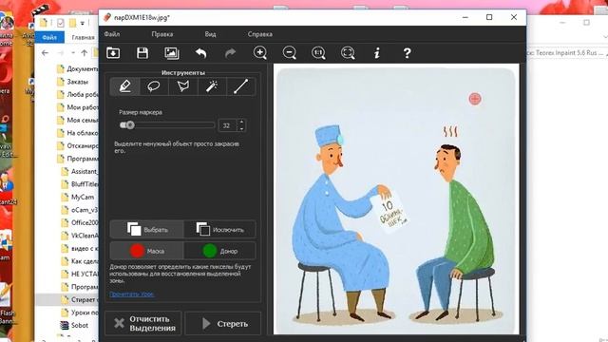Switch to Выбрать selection mode
This screenshot has width=608, height=342.
[147, 229]
